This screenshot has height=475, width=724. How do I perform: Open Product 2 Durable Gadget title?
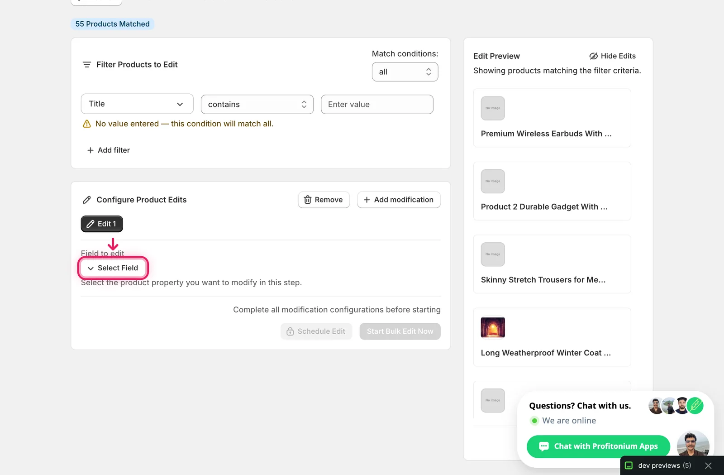544,207
